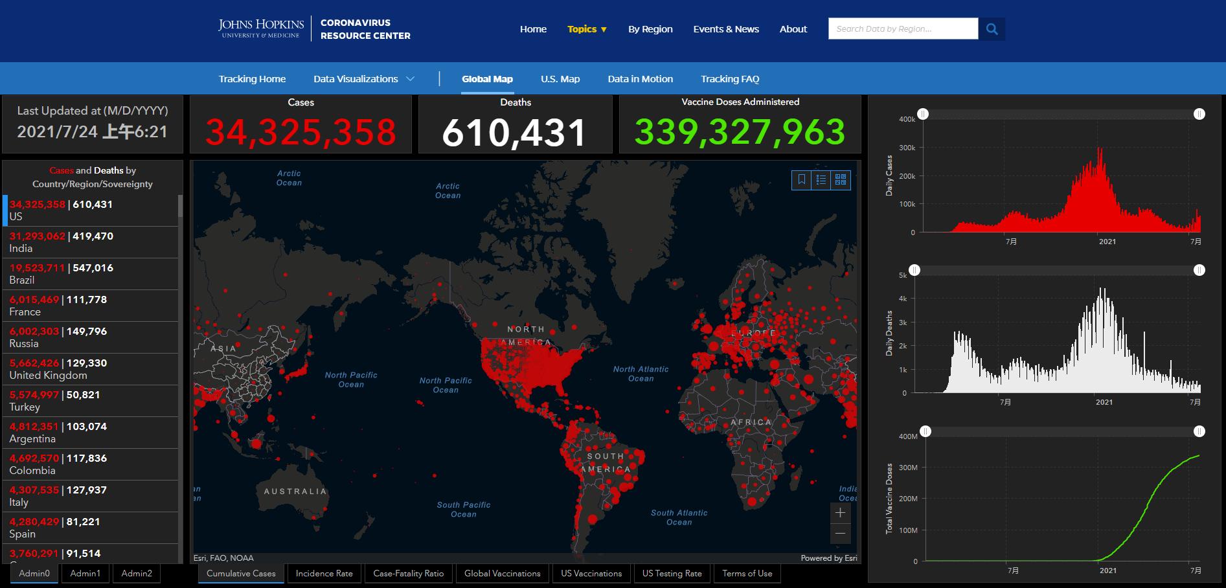Zoom out on the map
Screen dimensions: 1226x588
[x=840, y=533]
